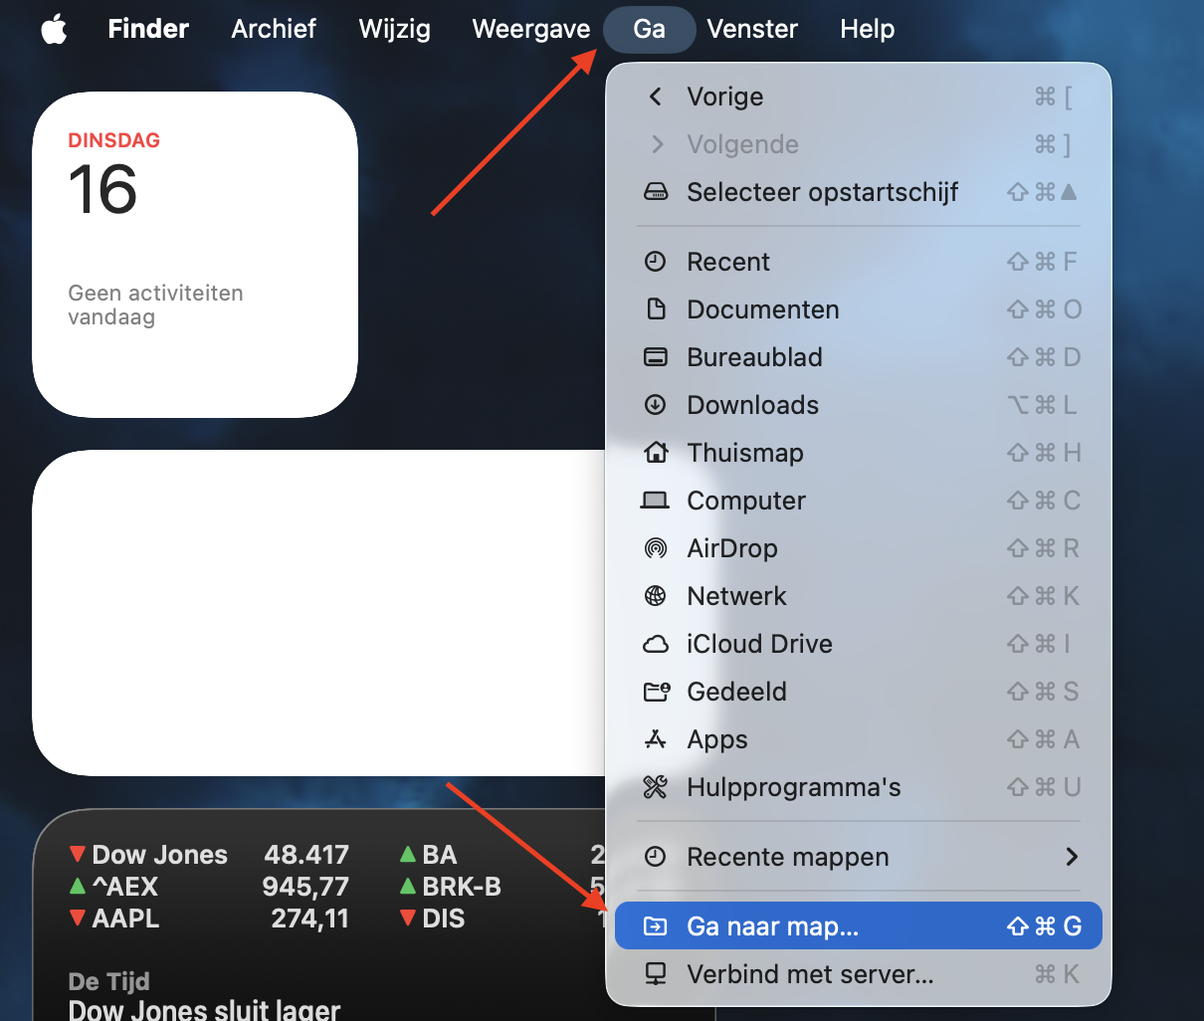Click the Gedeeld shared-folder icon

[x=656, y=692]
